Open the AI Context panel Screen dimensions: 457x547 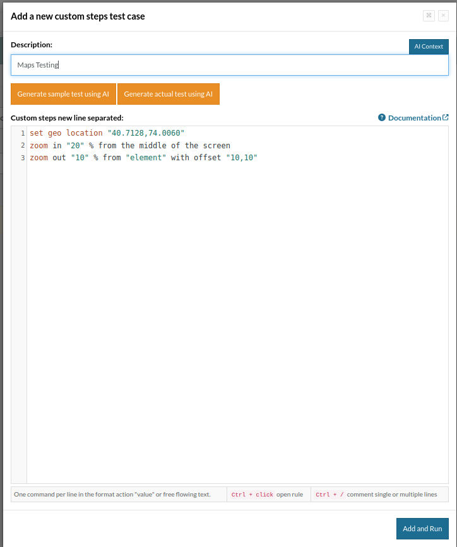[x=429, y=47]
